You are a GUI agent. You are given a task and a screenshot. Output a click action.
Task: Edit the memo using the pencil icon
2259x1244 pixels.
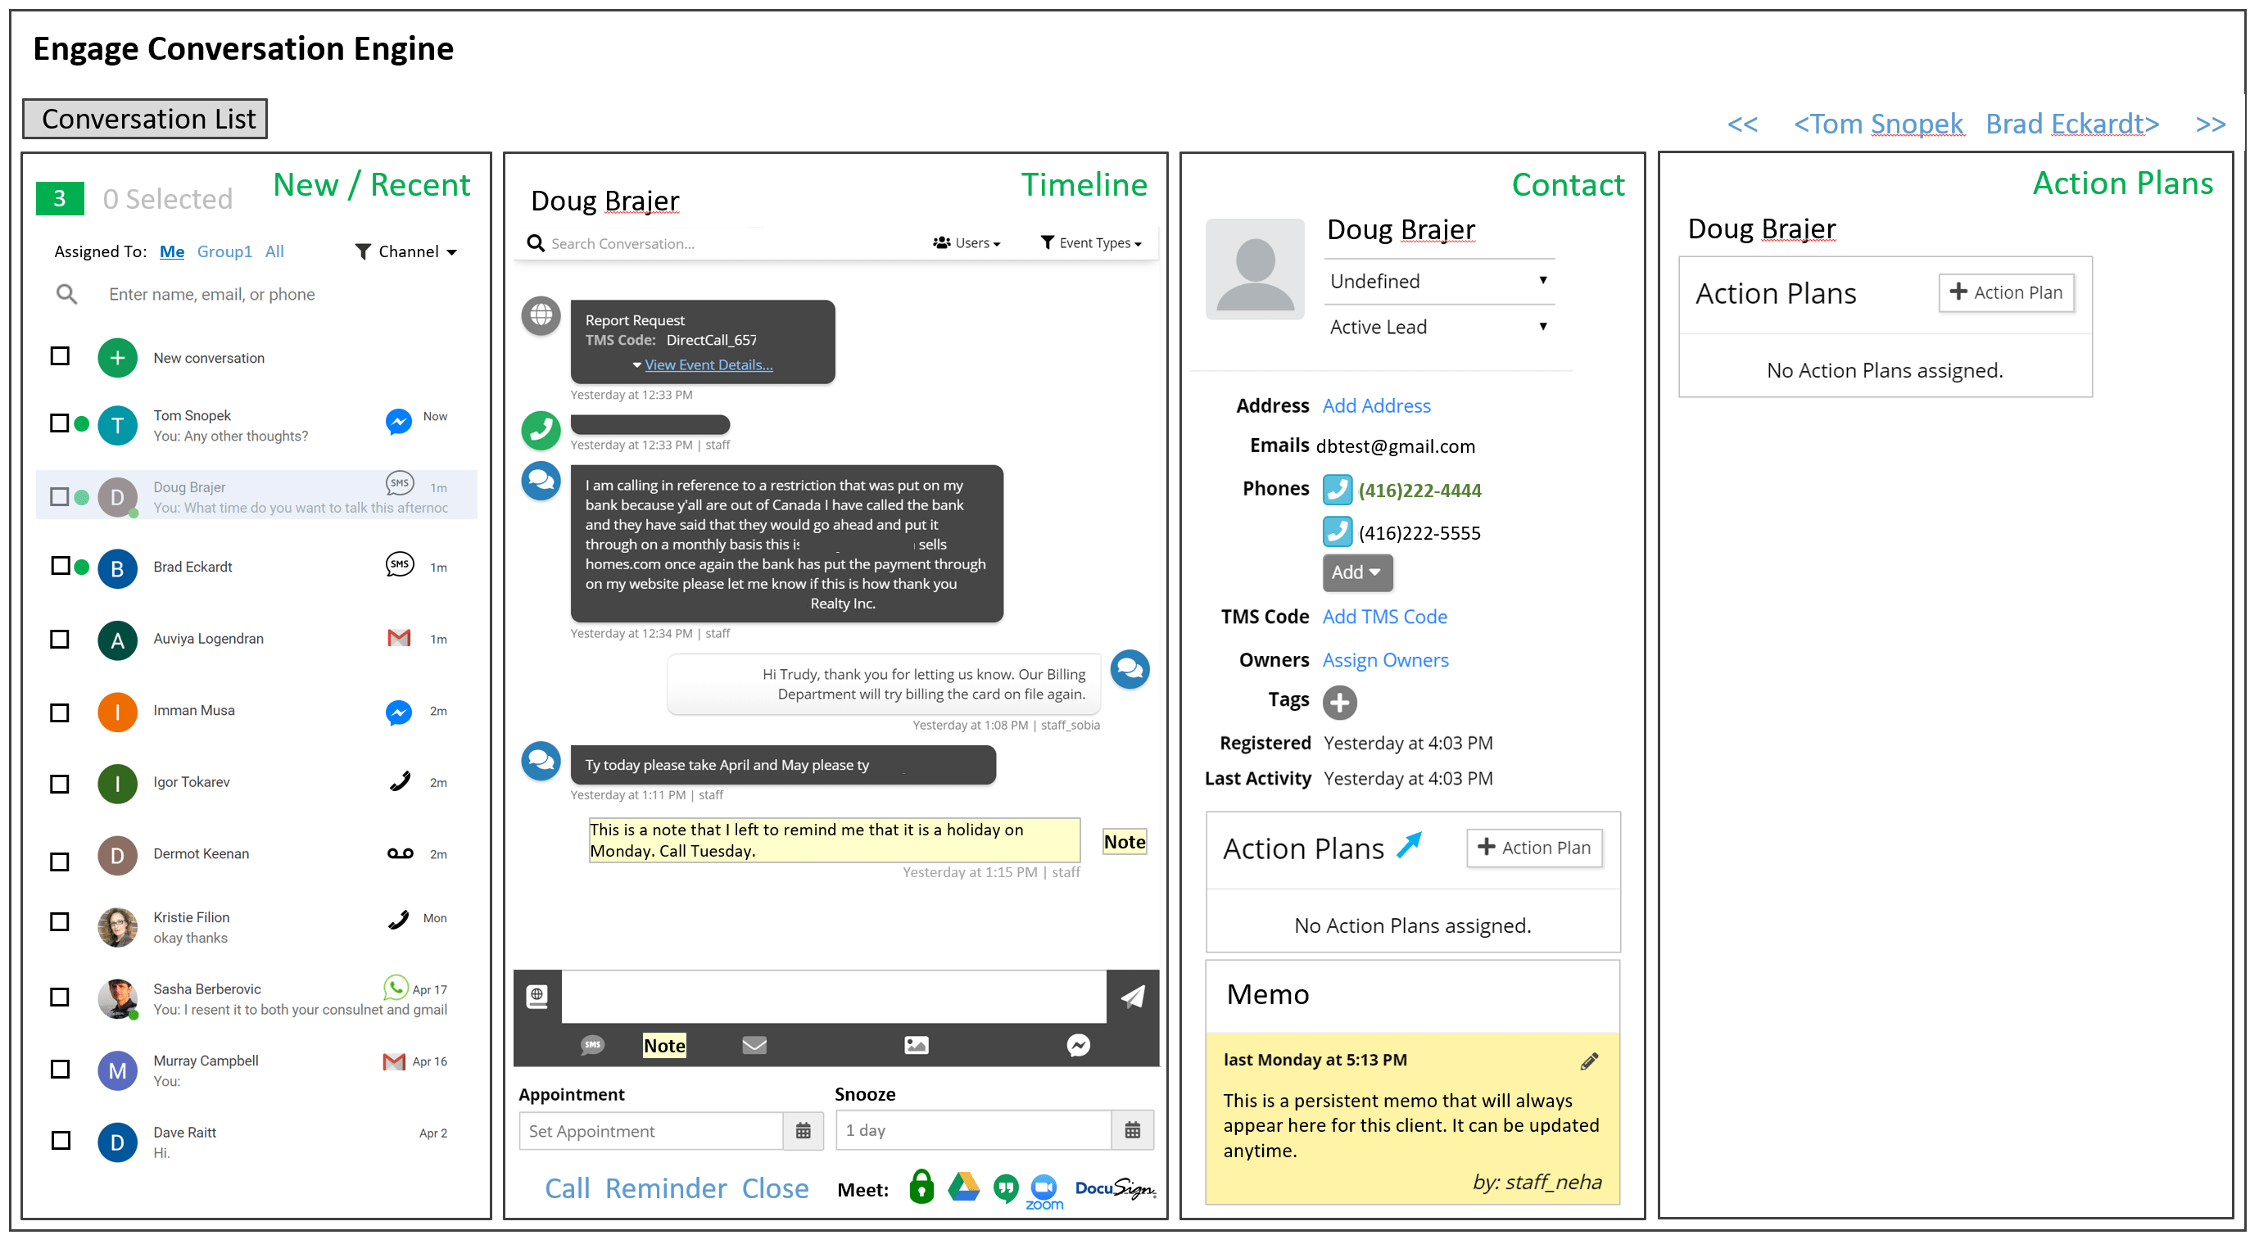(1587, 1060)
